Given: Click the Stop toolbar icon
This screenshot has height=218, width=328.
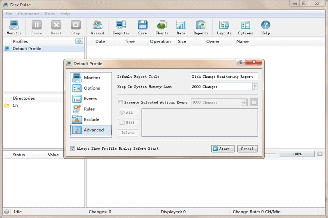Looking at the screenshot, I should 75,27.
